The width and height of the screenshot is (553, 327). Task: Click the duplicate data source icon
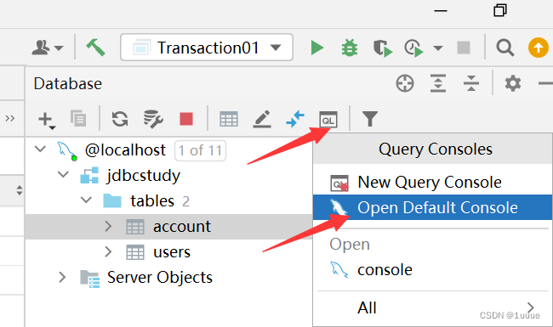(78, 118)
